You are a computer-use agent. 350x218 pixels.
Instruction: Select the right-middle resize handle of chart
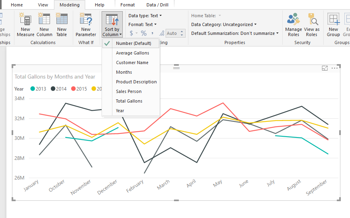coord(340,133)
